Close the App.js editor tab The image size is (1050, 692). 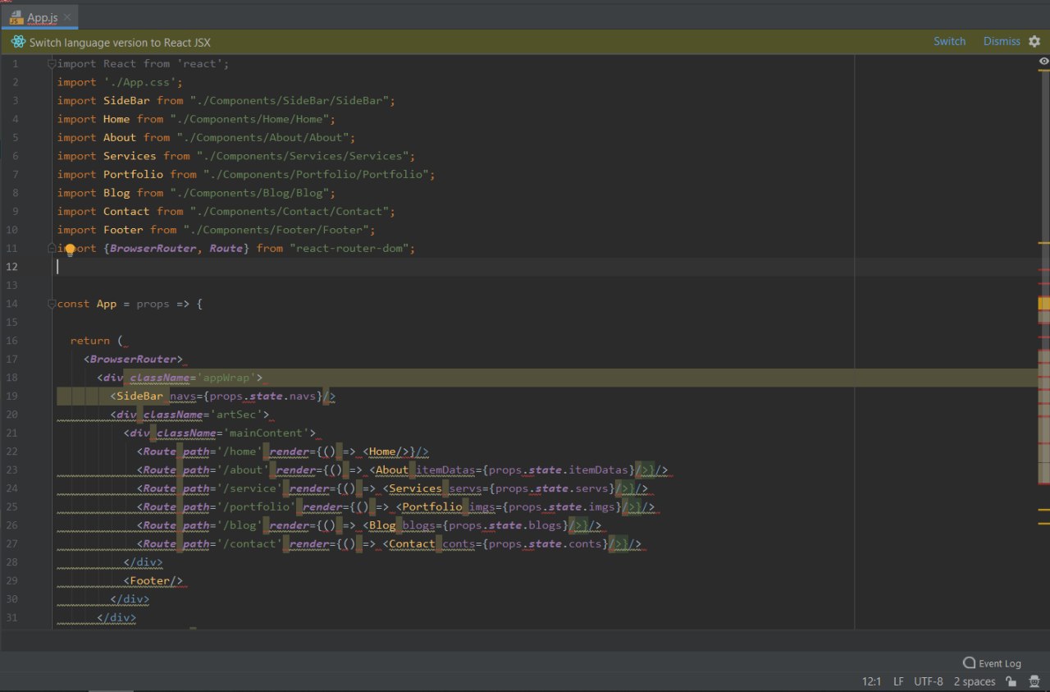coord(67,17)
